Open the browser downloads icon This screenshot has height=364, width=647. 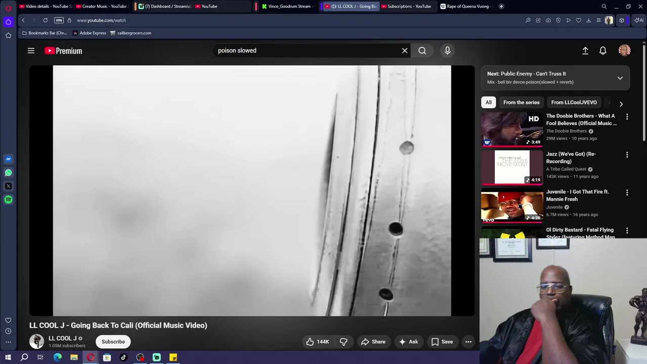(588, 20)
